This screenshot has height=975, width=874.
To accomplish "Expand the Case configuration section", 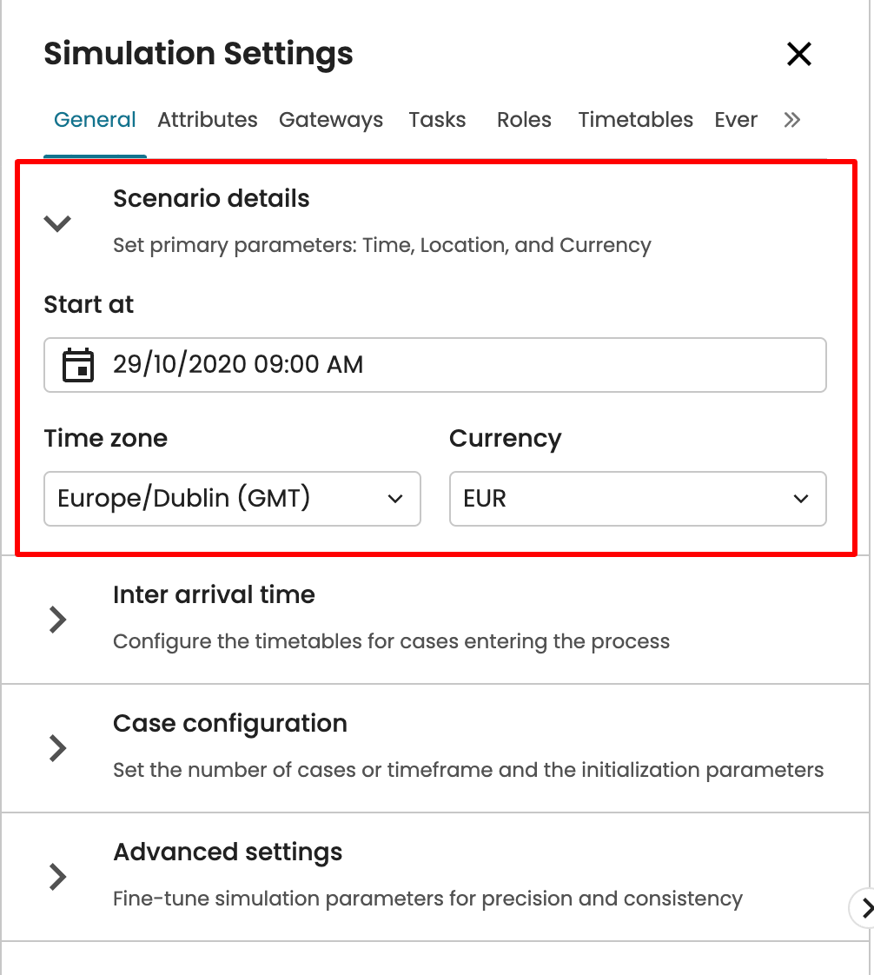I will (58, 748).
